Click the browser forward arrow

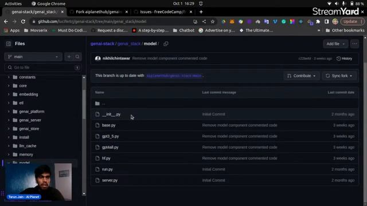[14, 22]
